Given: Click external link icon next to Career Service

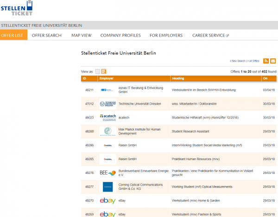Looking at the screenshot, I should tap(227, 36).
